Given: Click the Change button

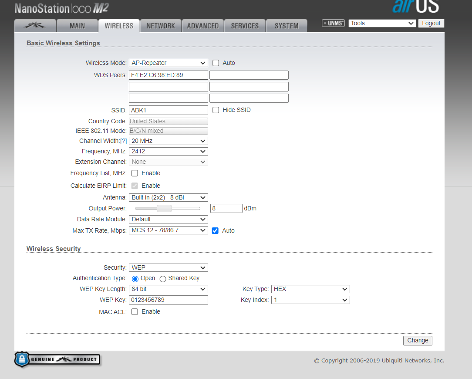Looking at the screenshot, I should point(418,340).
